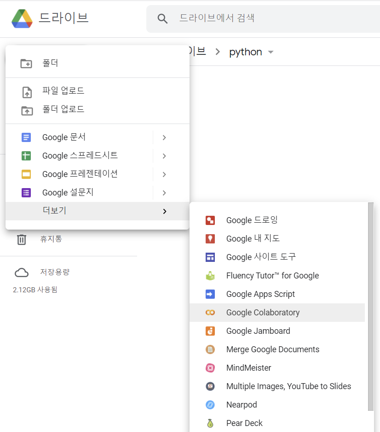Click the Google Docs blue icon
Image resolution: width=380 pixels, height=432 pixels.
click(26, 137)
